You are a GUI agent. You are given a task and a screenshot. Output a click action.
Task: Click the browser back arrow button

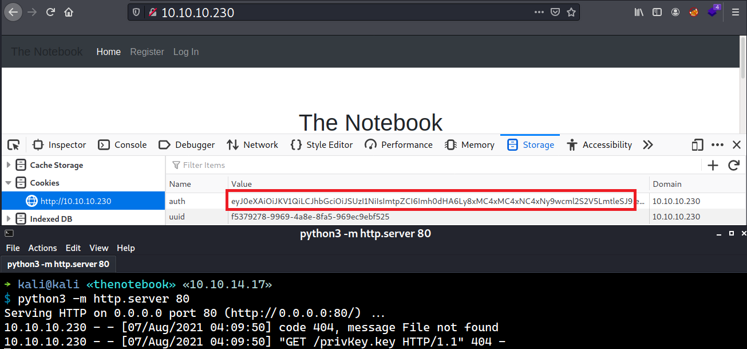pyautogui.click(x=13, y=12)
